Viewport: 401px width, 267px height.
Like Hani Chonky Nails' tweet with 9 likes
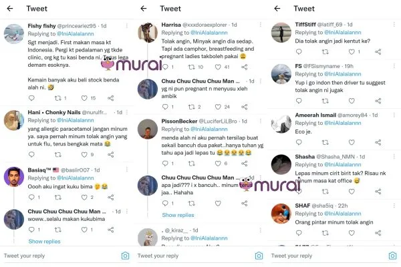pyautogui.click(x=84, y=155)
